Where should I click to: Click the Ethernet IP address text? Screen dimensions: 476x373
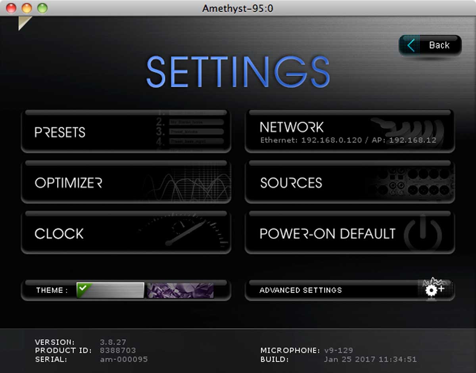311,140
